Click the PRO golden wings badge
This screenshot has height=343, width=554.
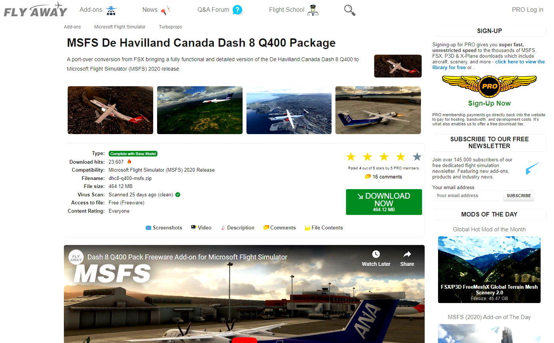pos(489,86)
